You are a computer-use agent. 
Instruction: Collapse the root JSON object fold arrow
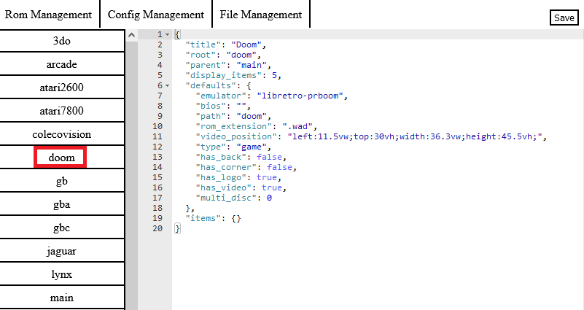pyautogui.click(x=168, y=34)
